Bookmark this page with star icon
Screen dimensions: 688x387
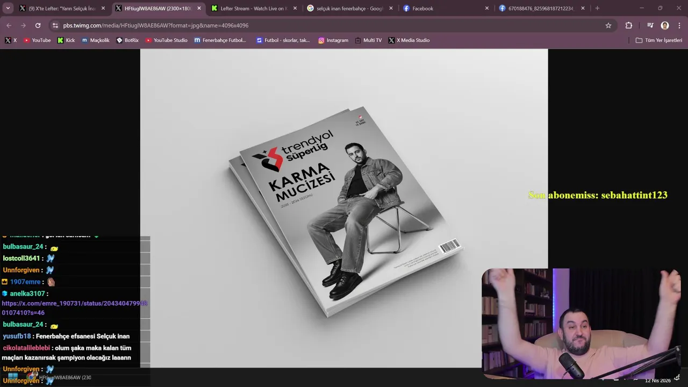click(x=608, y=25)
